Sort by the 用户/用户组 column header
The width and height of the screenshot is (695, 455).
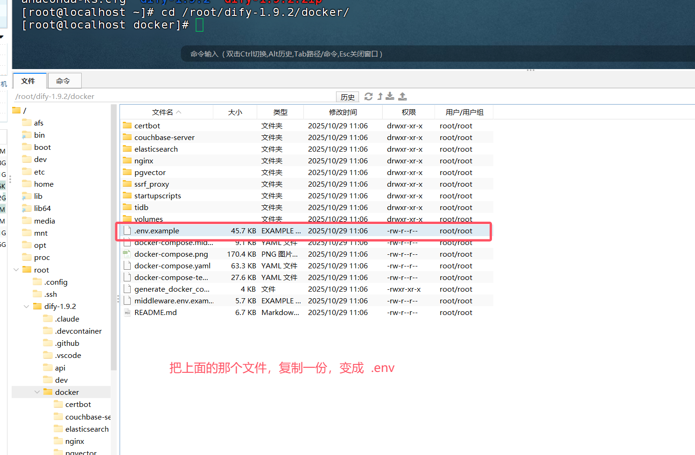[x=464, y=112]
